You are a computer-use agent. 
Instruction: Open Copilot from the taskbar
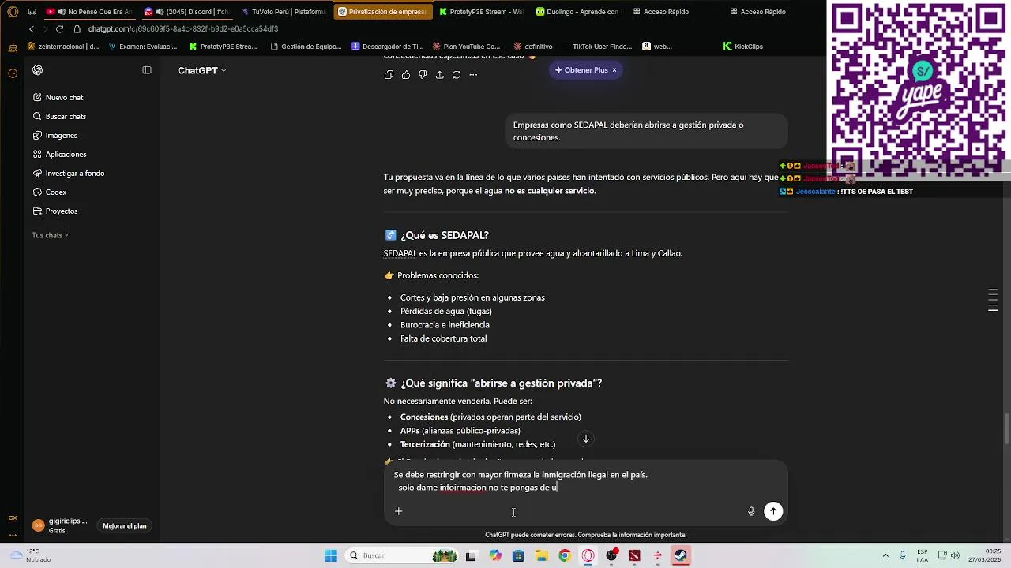[x=495, y=556]
